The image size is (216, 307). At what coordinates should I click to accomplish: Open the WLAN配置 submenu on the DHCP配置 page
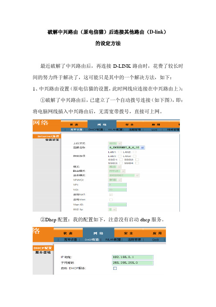tap(113, 240)
